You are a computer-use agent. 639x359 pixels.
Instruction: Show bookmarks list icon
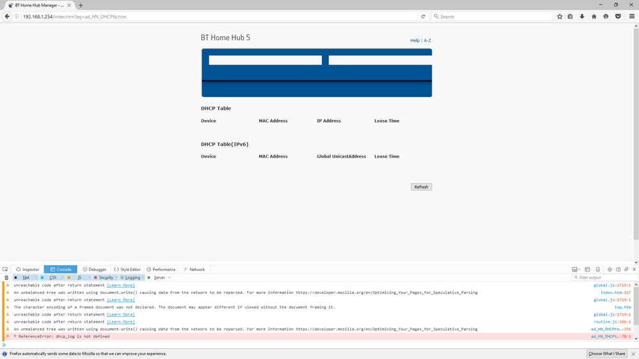tap(570, 16)
